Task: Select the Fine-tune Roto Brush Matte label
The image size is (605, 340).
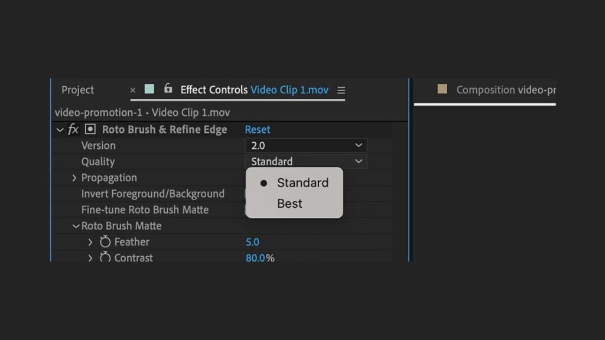Action: pyautogui.click(x=145, y=210)
